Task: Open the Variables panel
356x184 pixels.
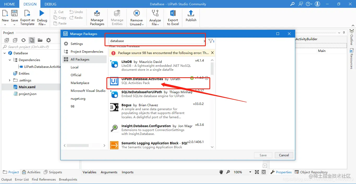Action: 89,172
